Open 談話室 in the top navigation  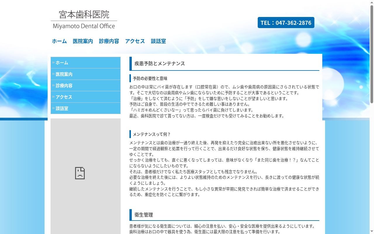pyautogui.click(x=158, y=41)
